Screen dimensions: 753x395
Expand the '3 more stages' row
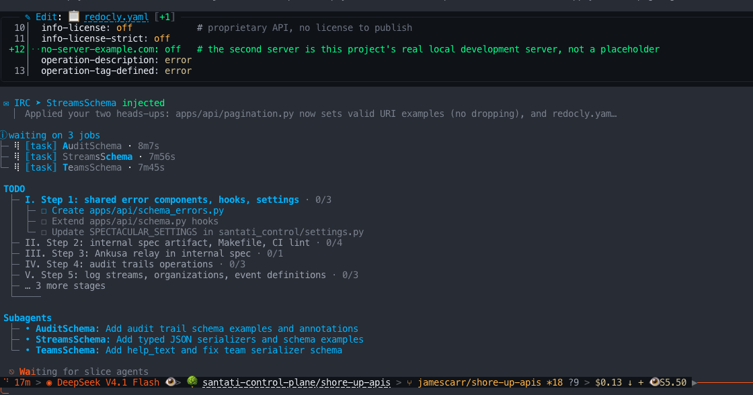(65, 286)
